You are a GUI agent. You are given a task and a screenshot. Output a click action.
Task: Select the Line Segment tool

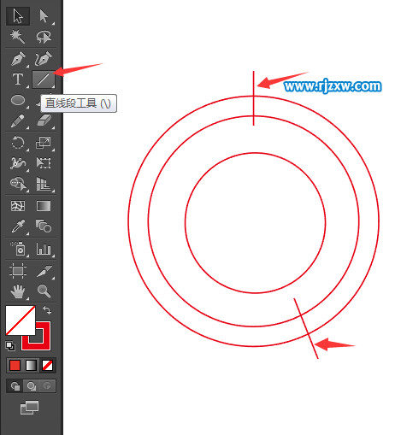44,79
